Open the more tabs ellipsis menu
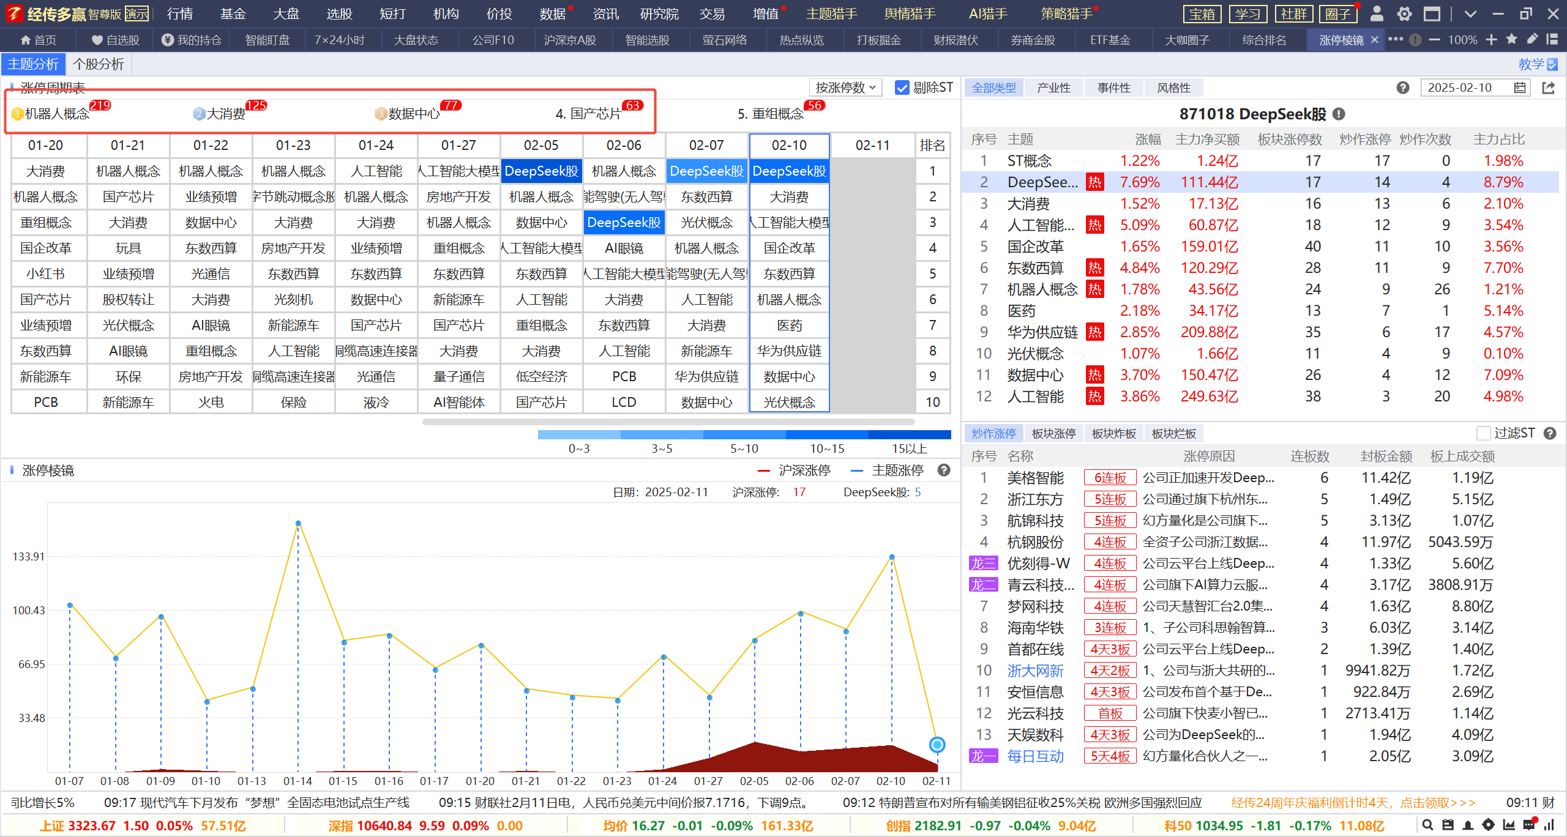The height and width of the screenshot is (837, 1567). pos(1396,40)
